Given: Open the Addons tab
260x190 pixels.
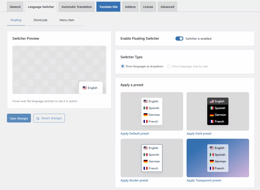Looking at the screenshot, I should coord(130,7).
